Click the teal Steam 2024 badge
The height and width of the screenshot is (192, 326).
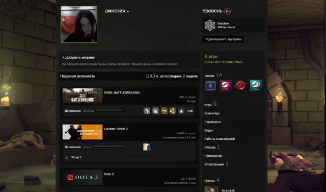click(x=256, y=85)
